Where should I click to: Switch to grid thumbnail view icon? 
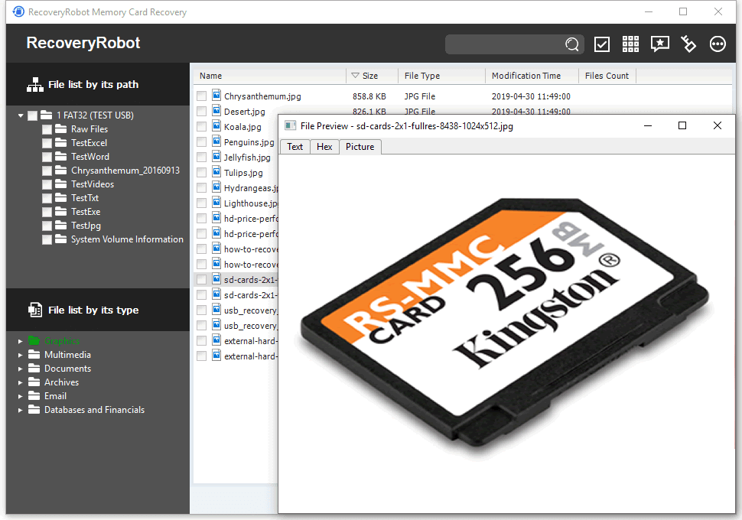pos(630,44)
